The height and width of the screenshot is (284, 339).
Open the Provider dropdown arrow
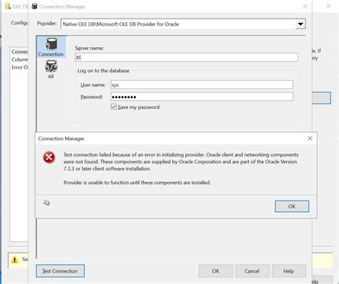coord(300,24)
